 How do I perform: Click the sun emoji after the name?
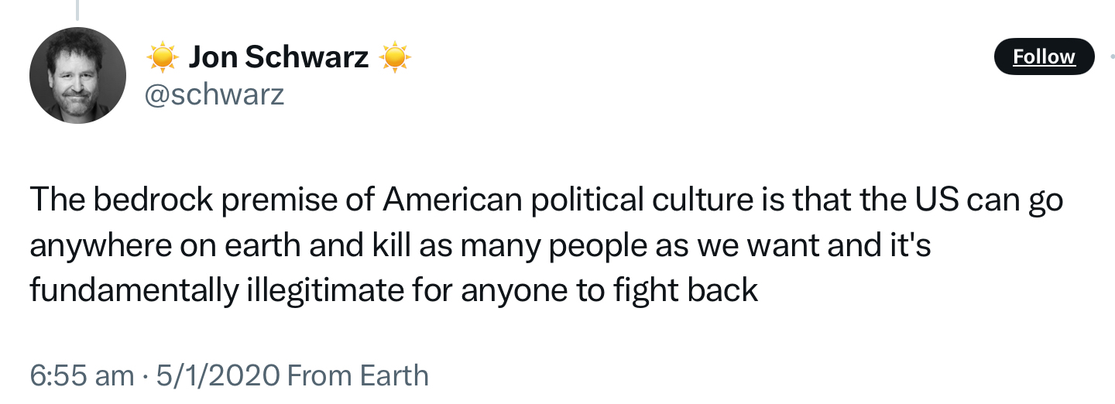pos(395,57)
